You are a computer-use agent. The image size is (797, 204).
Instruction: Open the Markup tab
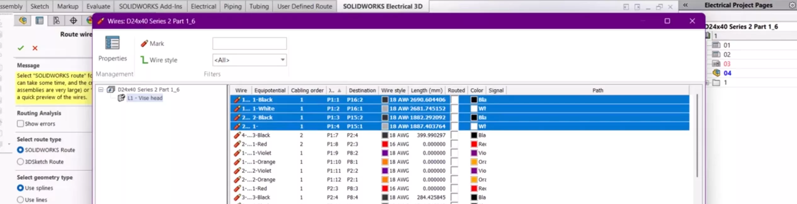point(68,6)
